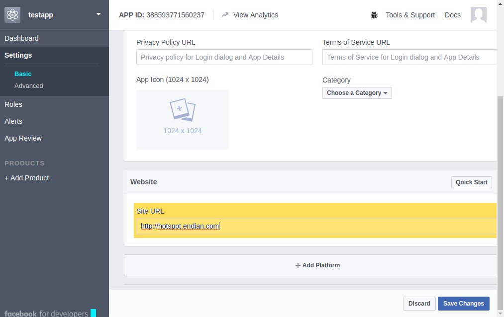Click + Add Product in sidebar
Image resolution: width=504 pixels, height=317 pixels.
(27, 178)
